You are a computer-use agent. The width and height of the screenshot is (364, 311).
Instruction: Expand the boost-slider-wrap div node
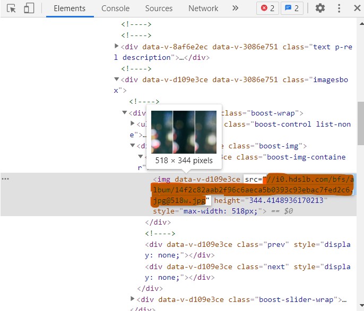click(133, 299)
